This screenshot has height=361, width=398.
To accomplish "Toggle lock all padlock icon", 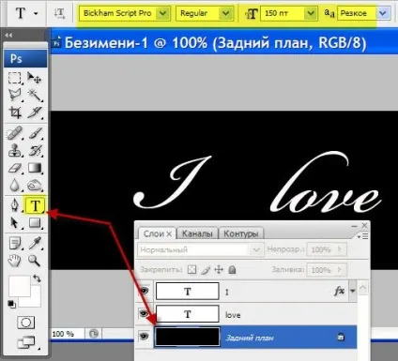I will pyautogui.click(x=232, y=269).
